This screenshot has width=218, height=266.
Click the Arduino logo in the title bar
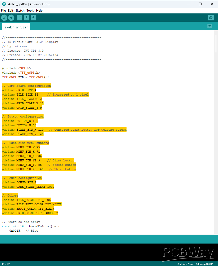[4, 4]
